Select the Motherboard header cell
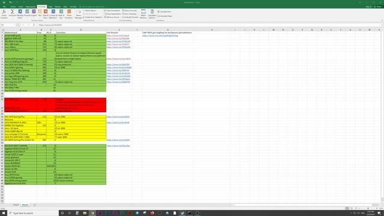This screenshot has width=384, height=216. click(20, 32)
